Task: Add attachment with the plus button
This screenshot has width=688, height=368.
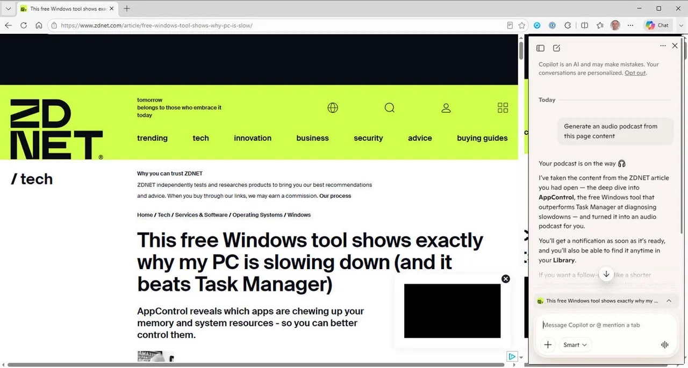Action: tap(548, 345)
